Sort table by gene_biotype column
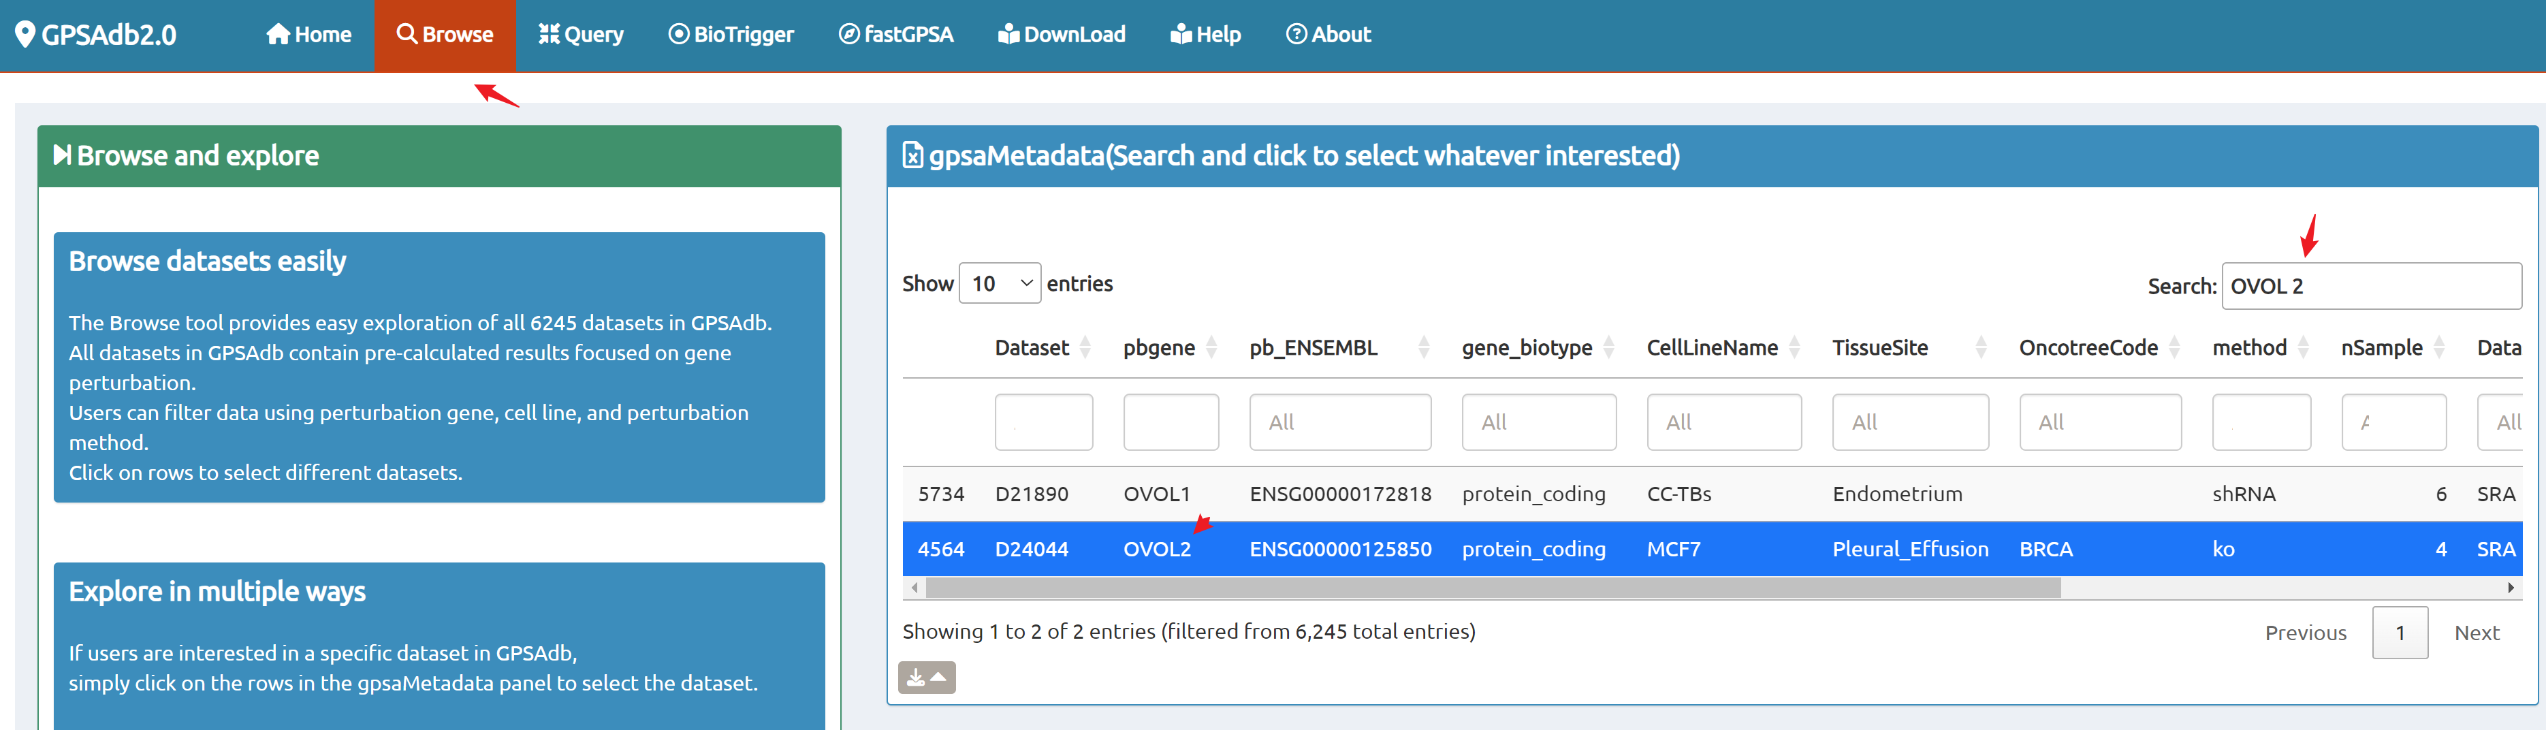The width and height of the screenshot is (2546, 730). [x=1538, y=348]
